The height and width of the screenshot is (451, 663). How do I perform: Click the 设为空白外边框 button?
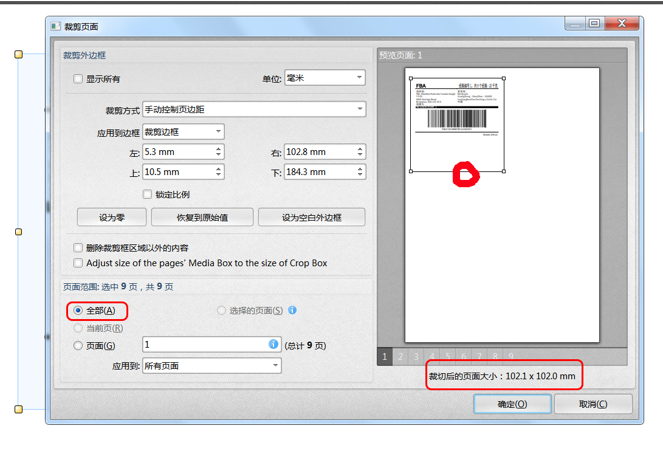pos(312,217)
